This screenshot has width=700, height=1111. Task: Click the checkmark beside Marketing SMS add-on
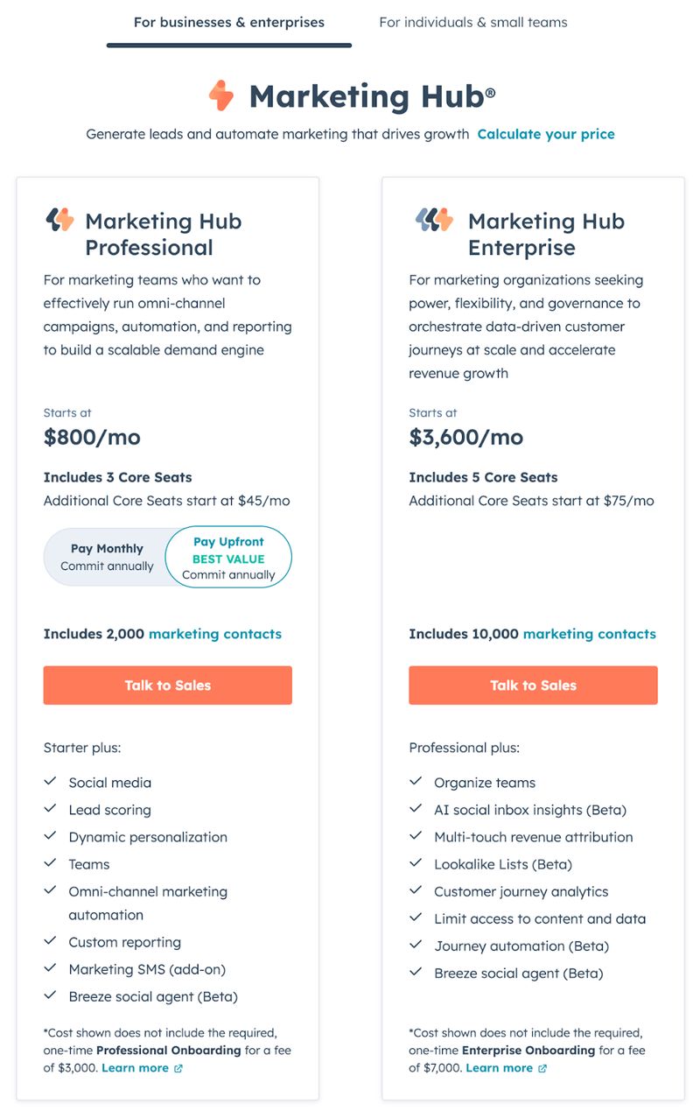pos(50,968)
